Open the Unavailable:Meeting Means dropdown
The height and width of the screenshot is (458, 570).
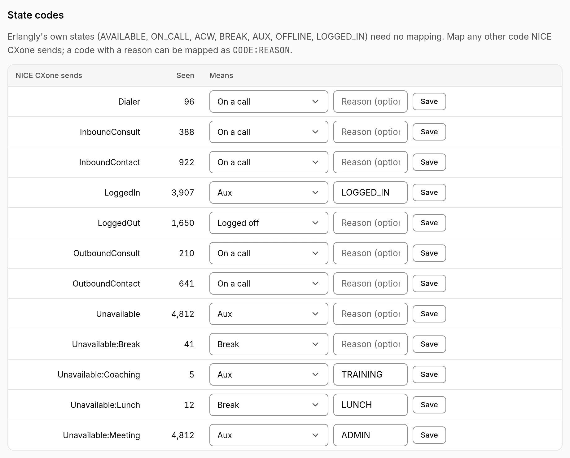coord(269,435)
